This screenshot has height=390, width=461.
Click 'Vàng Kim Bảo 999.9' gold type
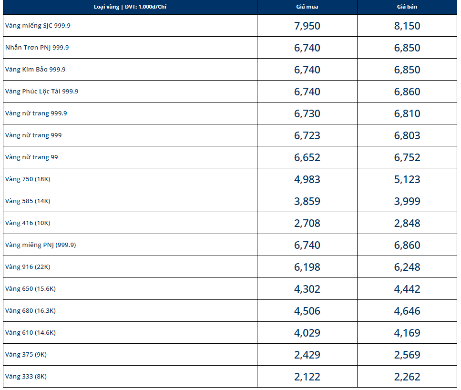35,70
